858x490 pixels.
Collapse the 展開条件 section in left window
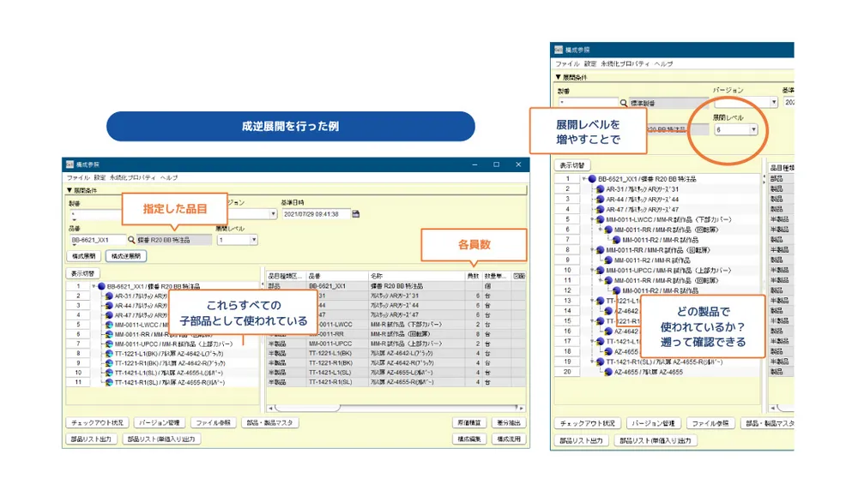[x=69, y=190]
